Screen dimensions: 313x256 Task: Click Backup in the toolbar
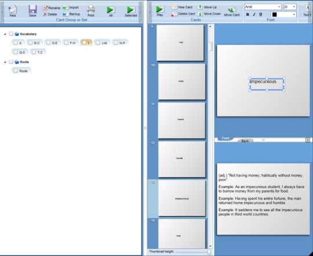[x=71, y=14]
